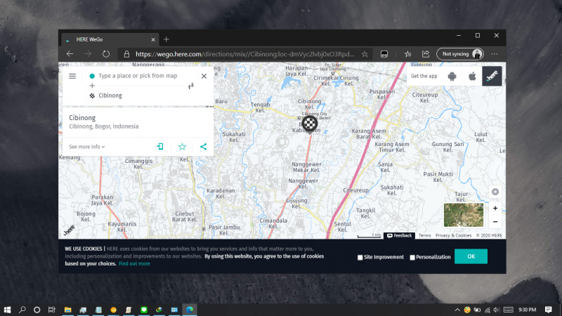The image size is (562, 316).
Task: Click the send-to-device icon on Cibinong card
Action: [160, 147]
